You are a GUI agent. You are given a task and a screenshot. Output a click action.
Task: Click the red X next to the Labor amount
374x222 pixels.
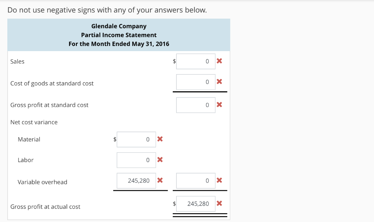(x=160, y=160)
